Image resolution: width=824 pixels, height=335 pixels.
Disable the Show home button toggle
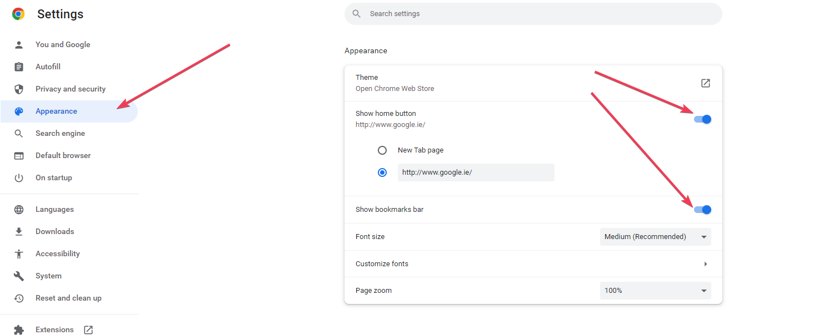coord(702,119)
